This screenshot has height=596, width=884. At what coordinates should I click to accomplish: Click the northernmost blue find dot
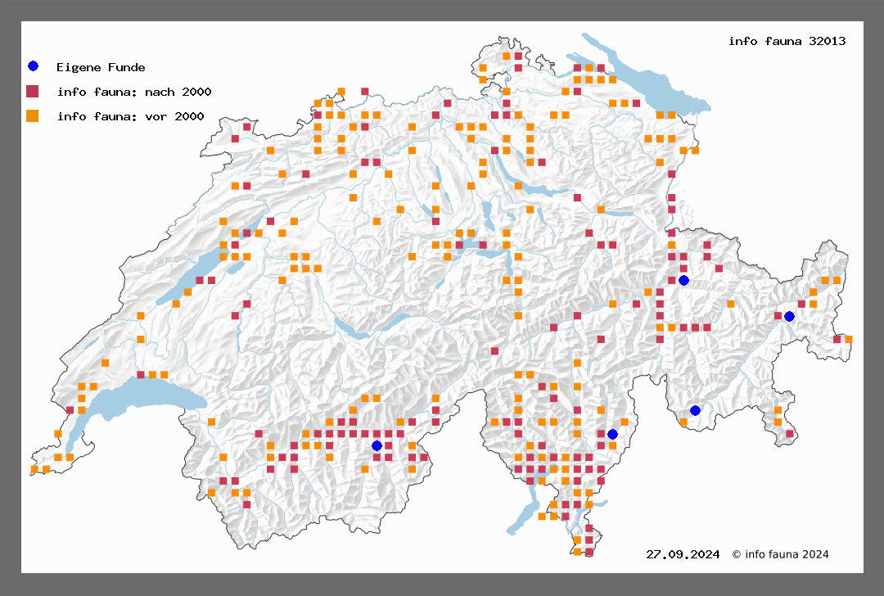[683, 280]
